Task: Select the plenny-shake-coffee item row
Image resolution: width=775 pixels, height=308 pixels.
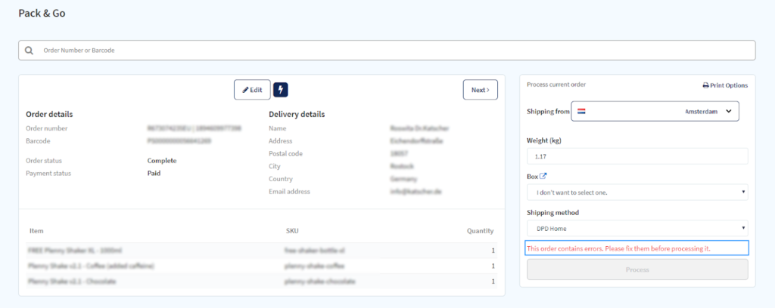Action: coord(262,266)
